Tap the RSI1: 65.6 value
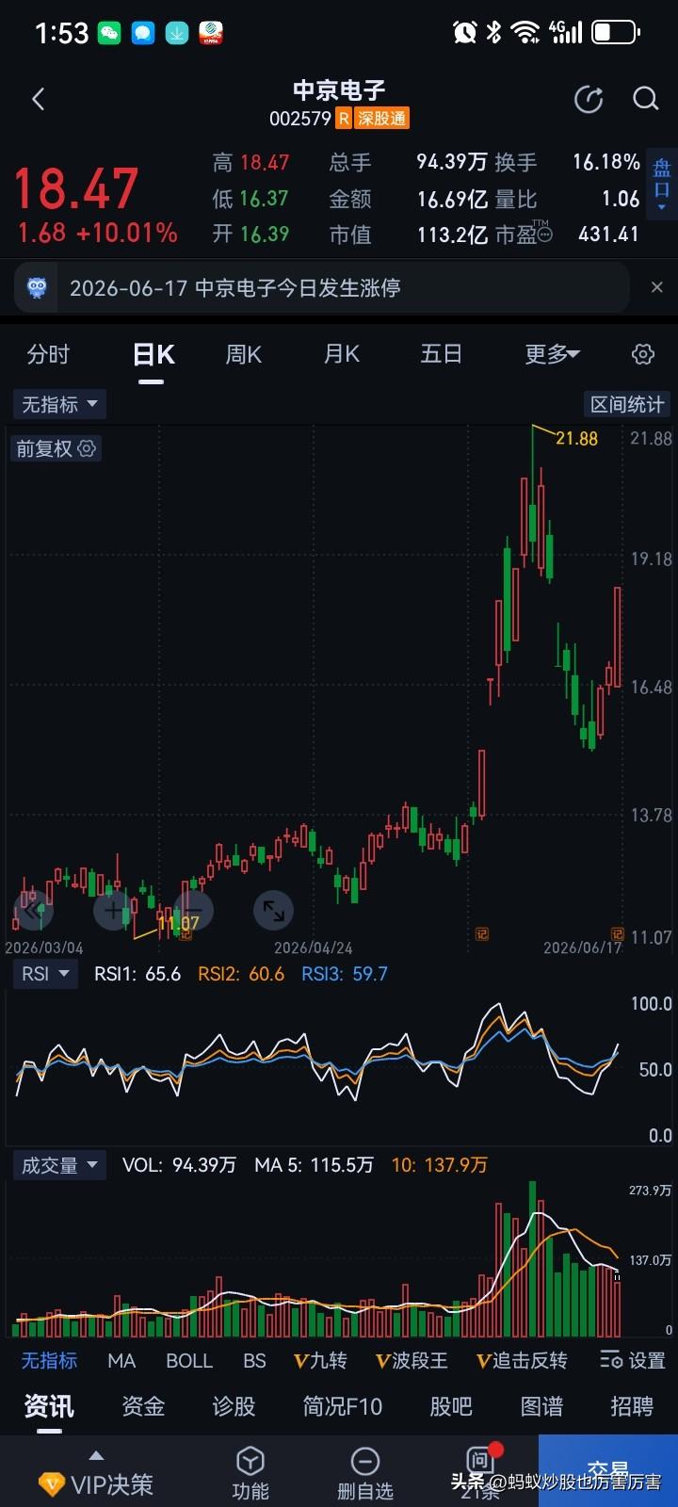The height and width of the screenshot is (1507, 678). point(137,974)
